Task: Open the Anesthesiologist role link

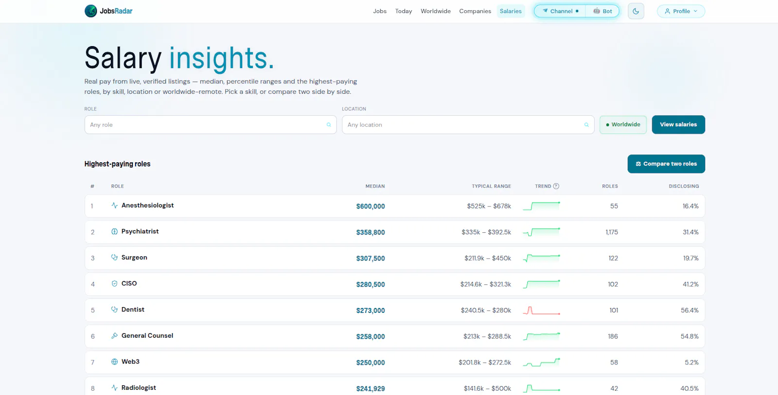Action: click(x=147, y=206)
